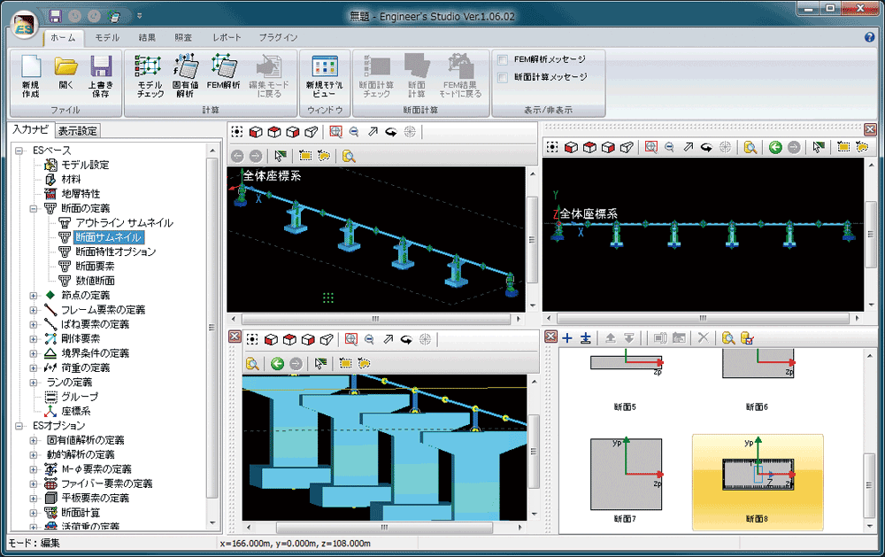The height and width of the screenshot is (557, 885).
Task: Click magnifier search icon in top-left view toolbar
Action: tap(349, 156)
